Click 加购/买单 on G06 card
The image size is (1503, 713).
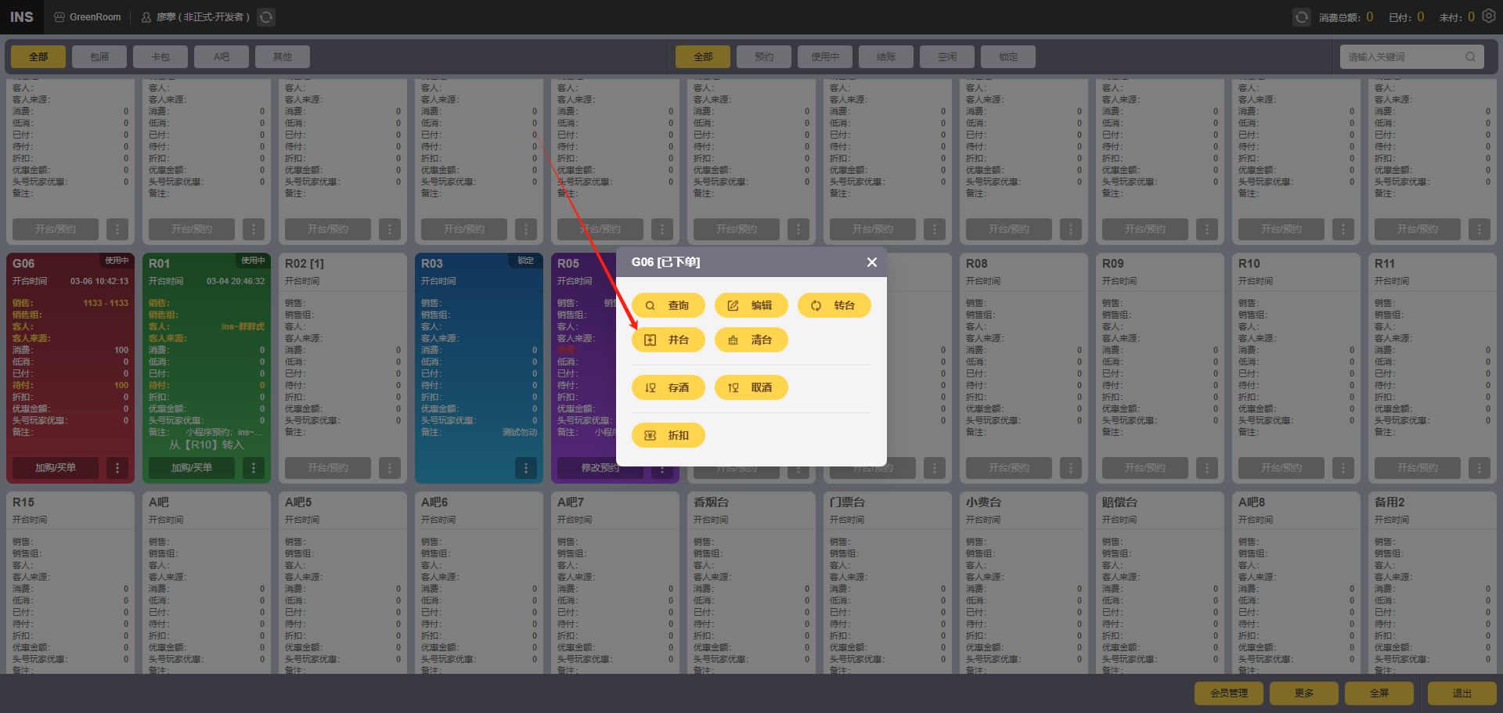click(56, 468)
